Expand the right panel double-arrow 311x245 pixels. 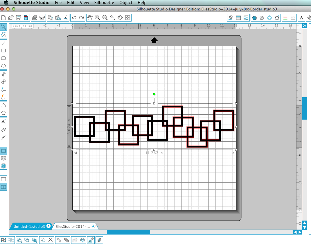(304, 26)
